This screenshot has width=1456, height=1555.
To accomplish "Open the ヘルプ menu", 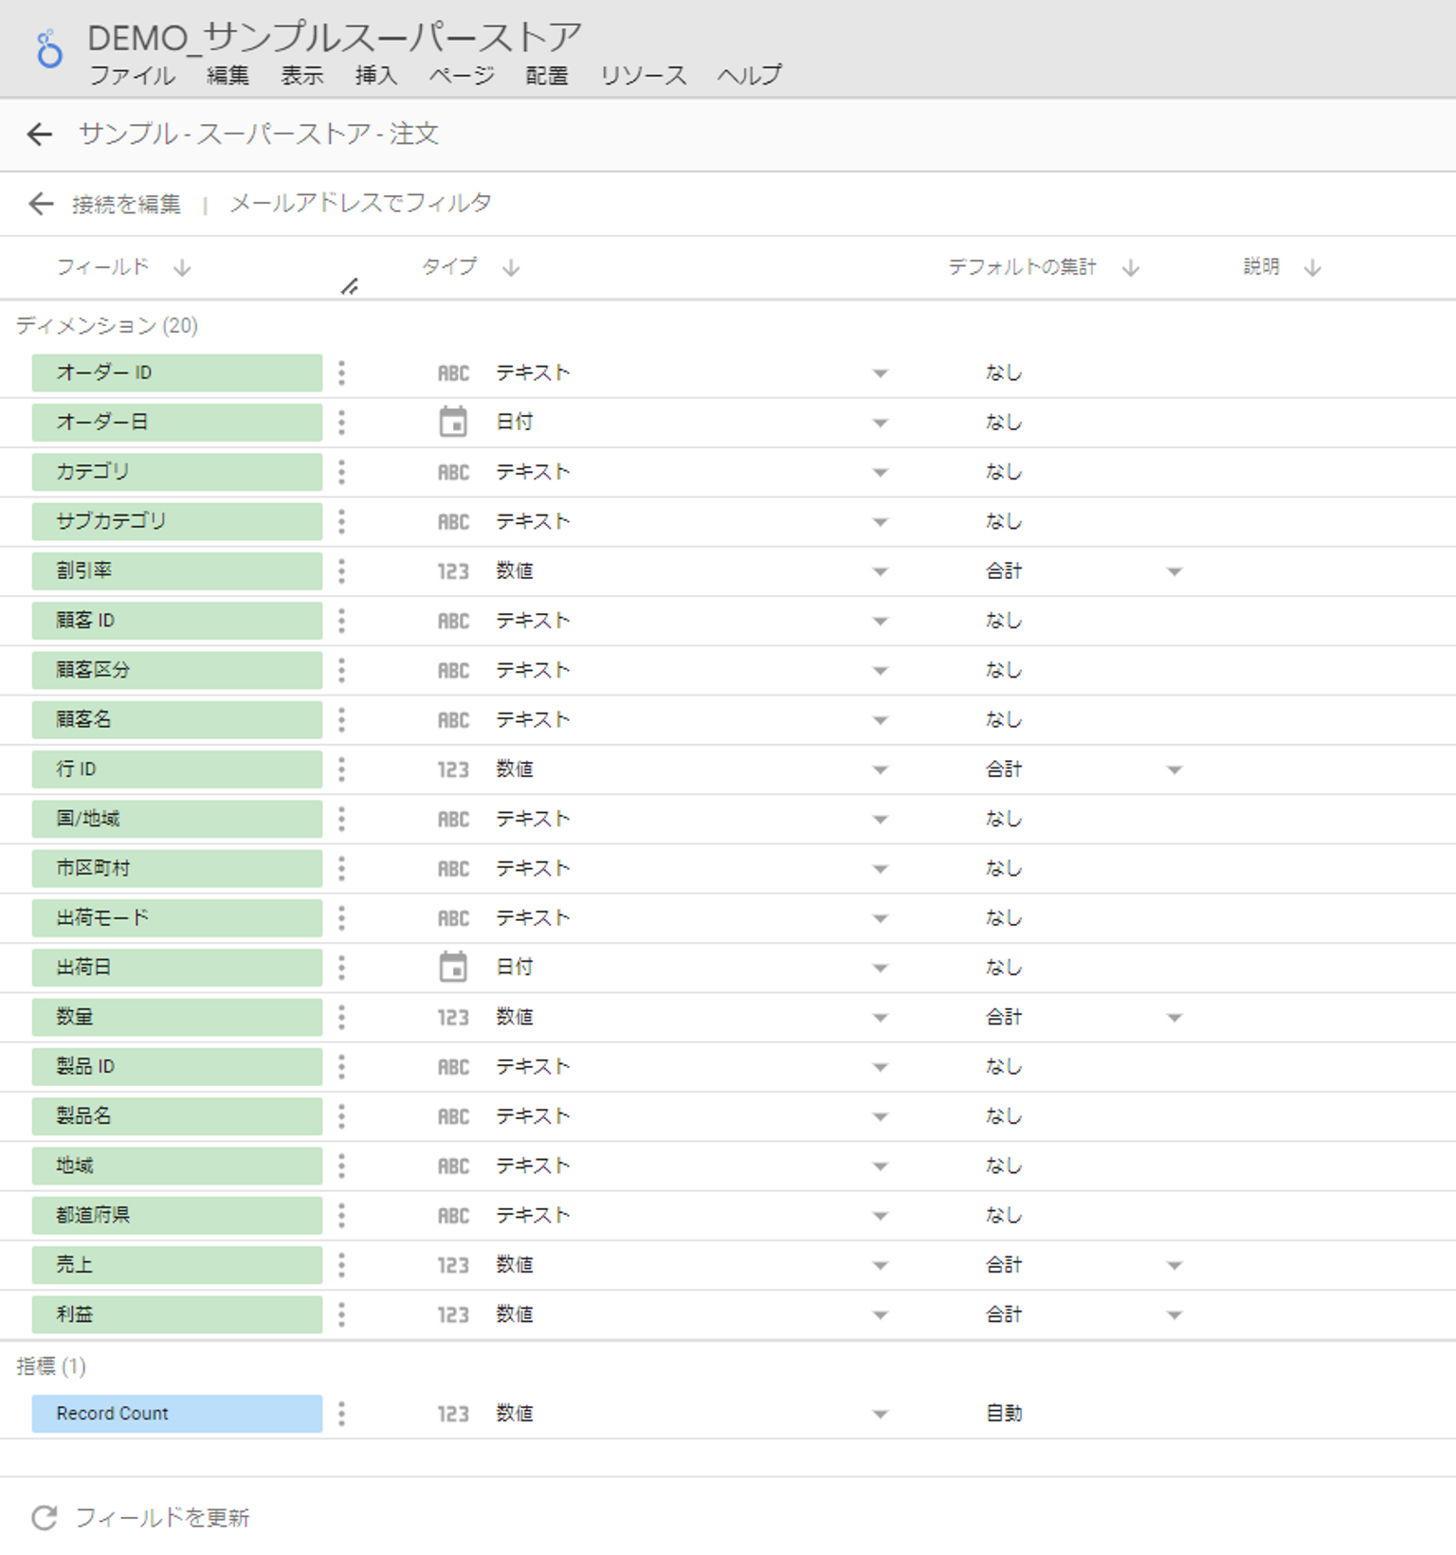I will 750,76.
